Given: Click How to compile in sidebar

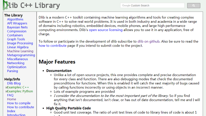Looking at the screenshot, I should (19, 103).
